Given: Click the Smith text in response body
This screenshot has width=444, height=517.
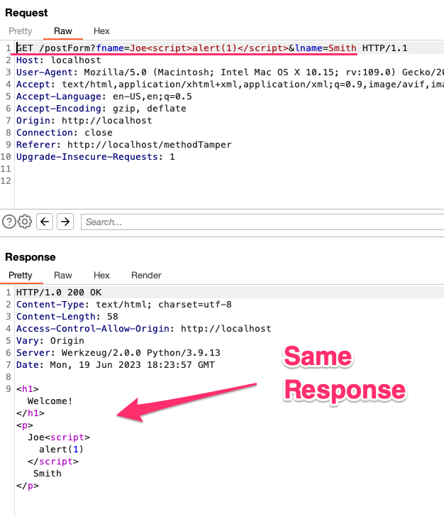Looking at the screenshot, I should (48, 474).
